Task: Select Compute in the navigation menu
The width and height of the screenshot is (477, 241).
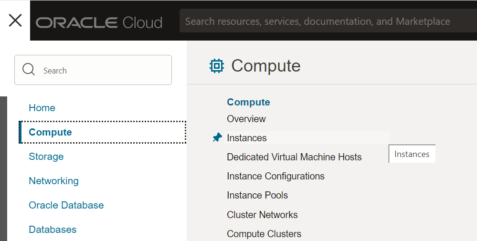Action: (x=103, y=132)
